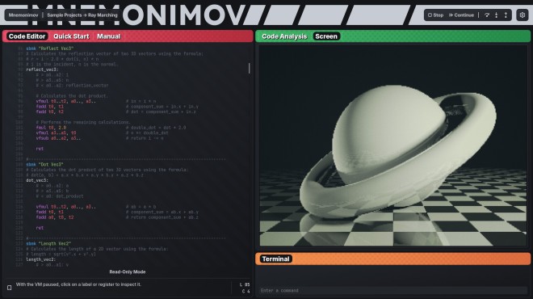Click Continue to resume execution
This screenshot has width=533, height=299.
(461, 15)
